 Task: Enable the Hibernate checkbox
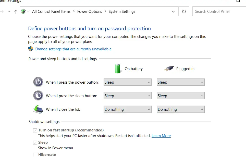tap(35, 154)
